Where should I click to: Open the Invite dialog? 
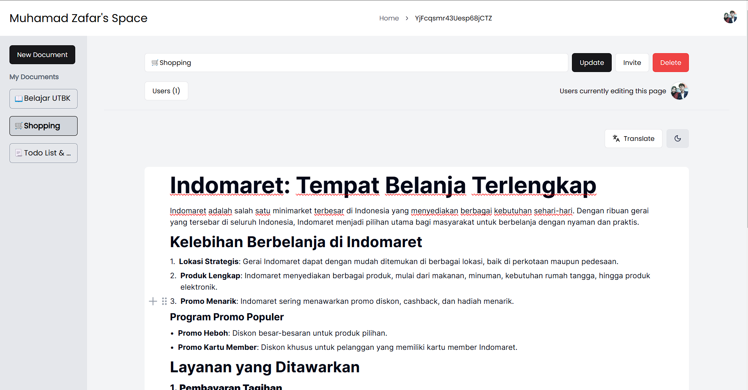coord(632,63)
